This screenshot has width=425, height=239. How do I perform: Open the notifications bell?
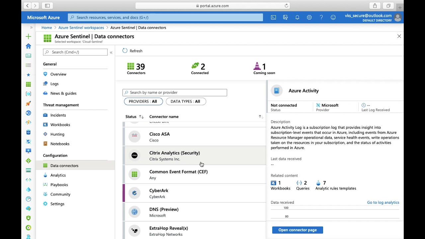click(x=297, y=18)
